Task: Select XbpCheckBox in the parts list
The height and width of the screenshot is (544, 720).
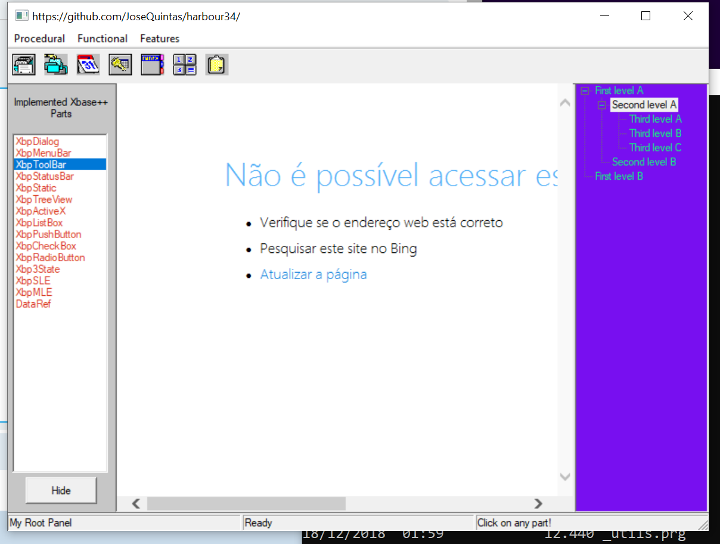Action: coord(60,246)
